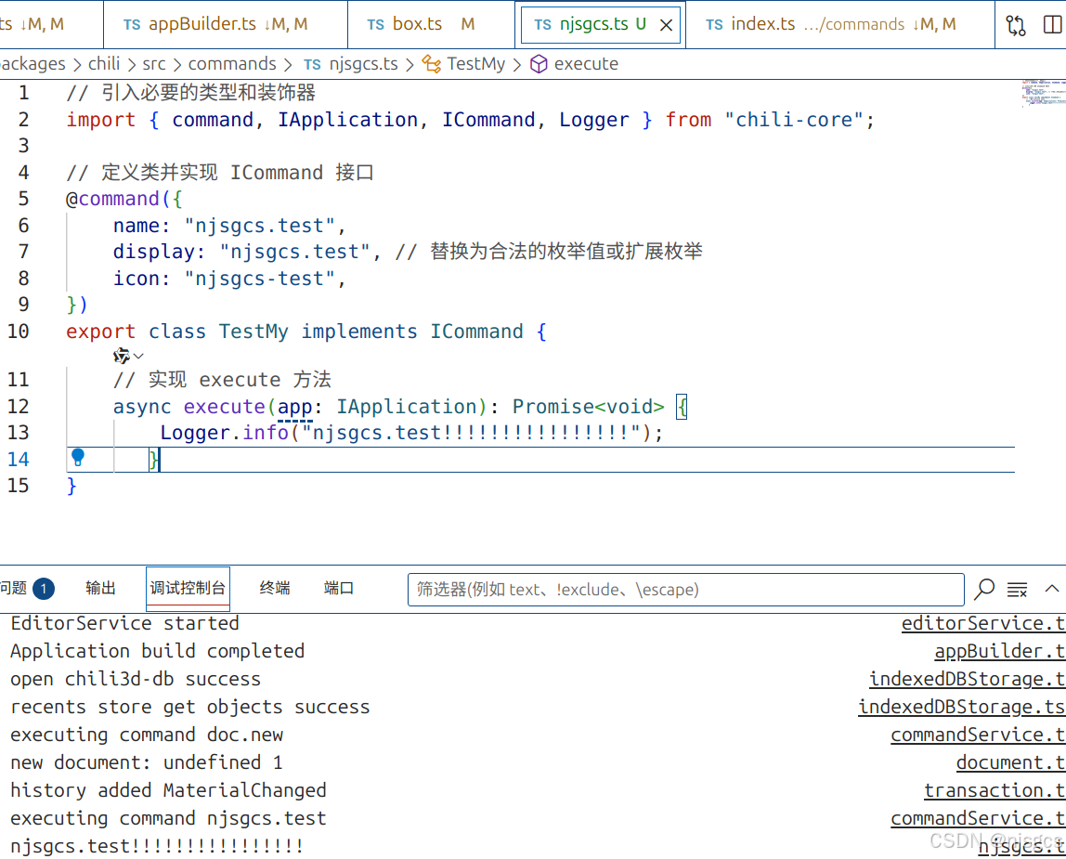The width and height of the screenshot is (1066, 859).
Task: Click the 'chili' breadcrumb segment
Action: coord(104,64)
